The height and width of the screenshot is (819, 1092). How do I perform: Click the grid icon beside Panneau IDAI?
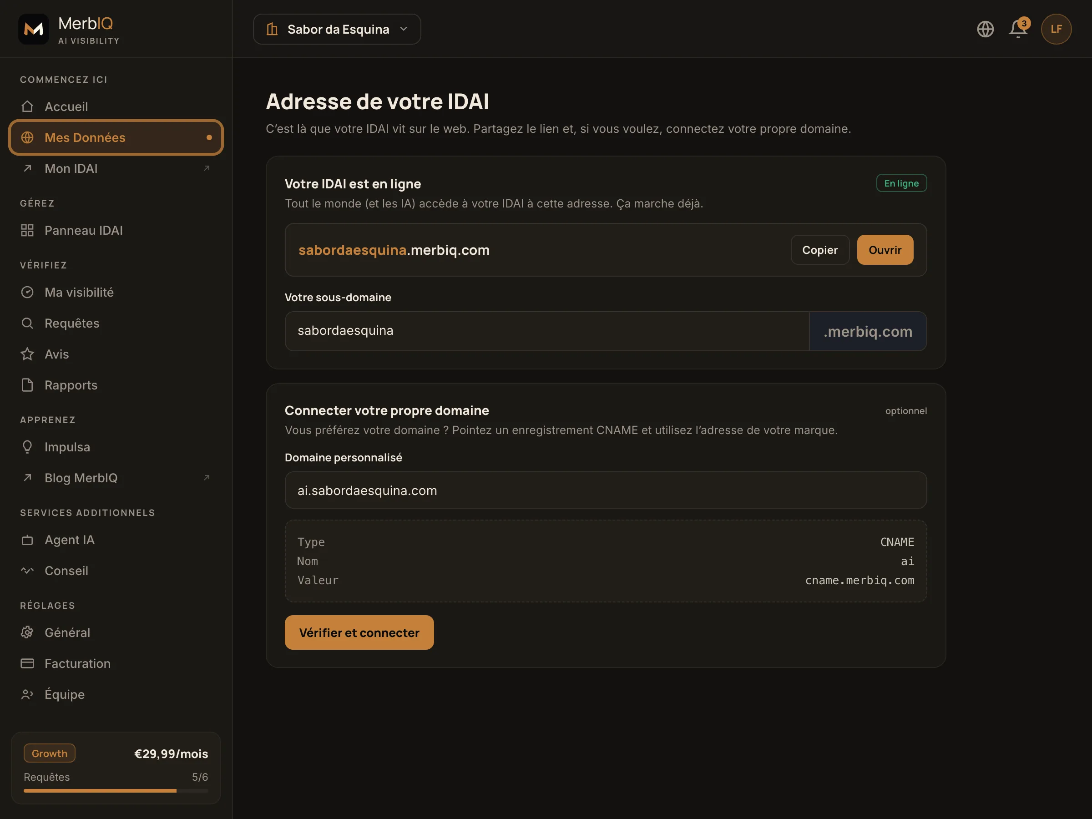point(27,231)
